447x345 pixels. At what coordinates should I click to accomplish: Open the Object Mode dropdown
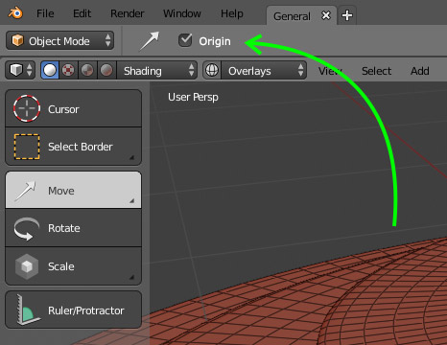coord(59,40)
